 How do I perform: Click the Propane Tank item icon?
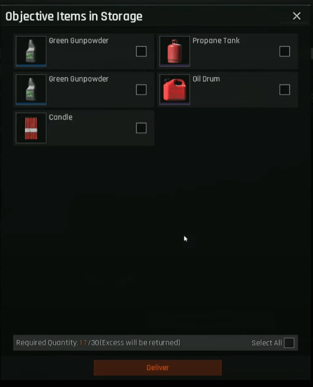pos(175,52)
